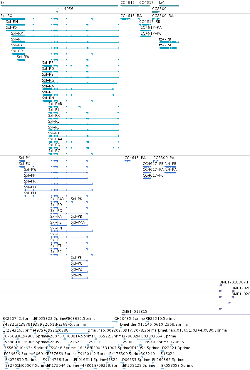
Task: Click the Sxl-RZ transcript label
Action: pyautogui.click(x=48, y=75)
